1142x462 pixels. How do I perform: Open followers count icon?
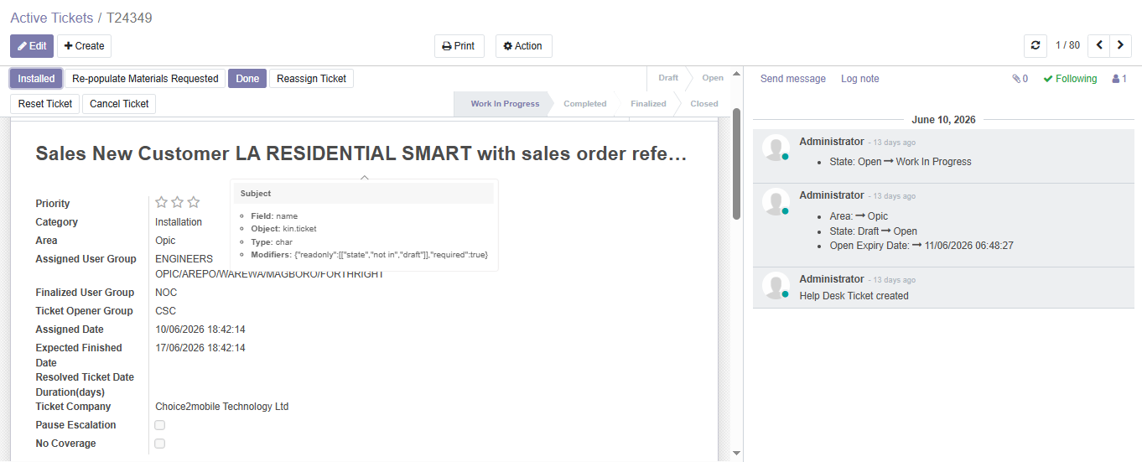pyautogui.click(x=1119, y=79)
